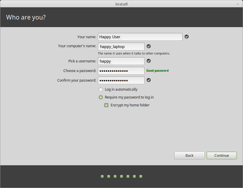Click the "Choose a password" entry field
243x188 pixels.
[121, 71]
